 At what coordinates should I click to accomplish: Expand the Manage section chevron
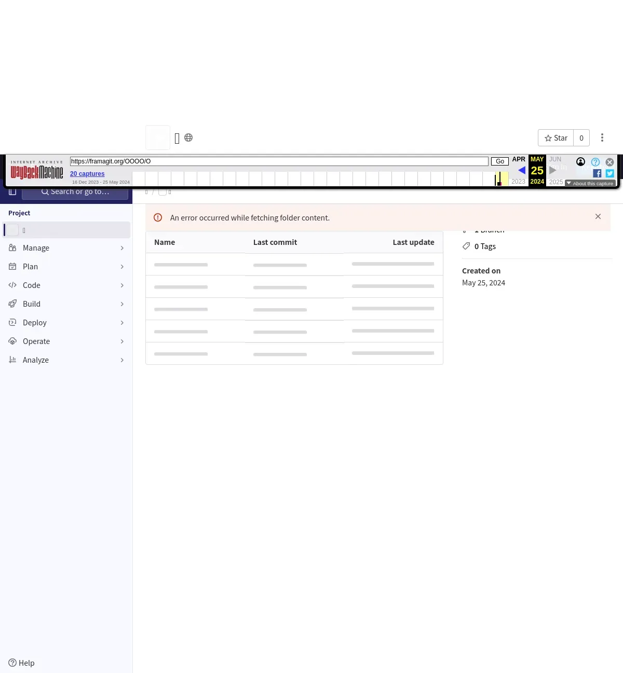coord(122,248)
